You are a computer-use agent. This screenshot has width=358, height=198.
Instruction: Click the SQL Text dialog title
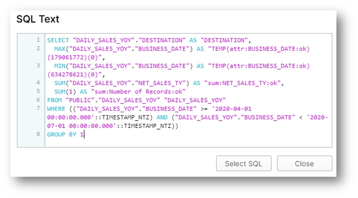[38, 19]
